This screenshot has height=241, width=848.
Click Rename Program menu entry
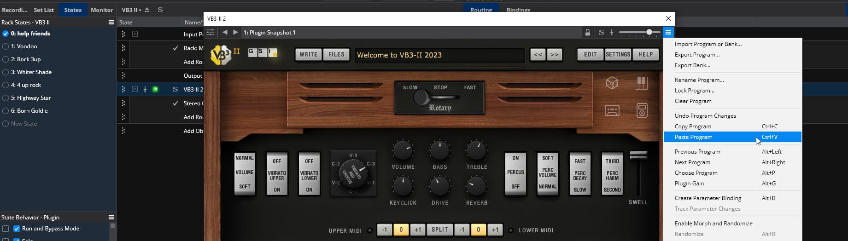coord(732,80)
